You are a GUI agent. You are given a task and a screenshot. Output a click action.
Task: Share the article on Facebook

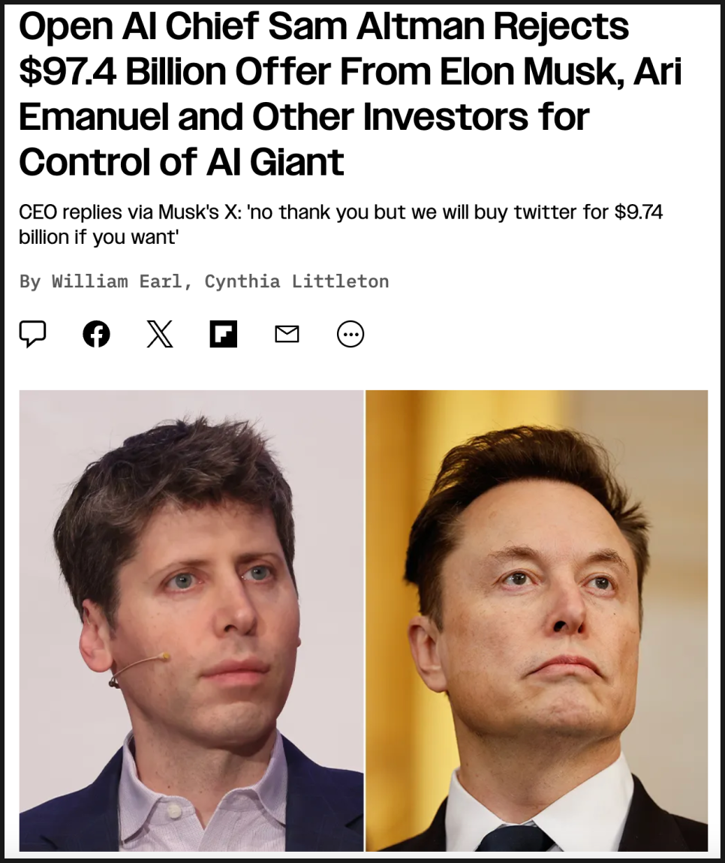[x=96, y=334]
